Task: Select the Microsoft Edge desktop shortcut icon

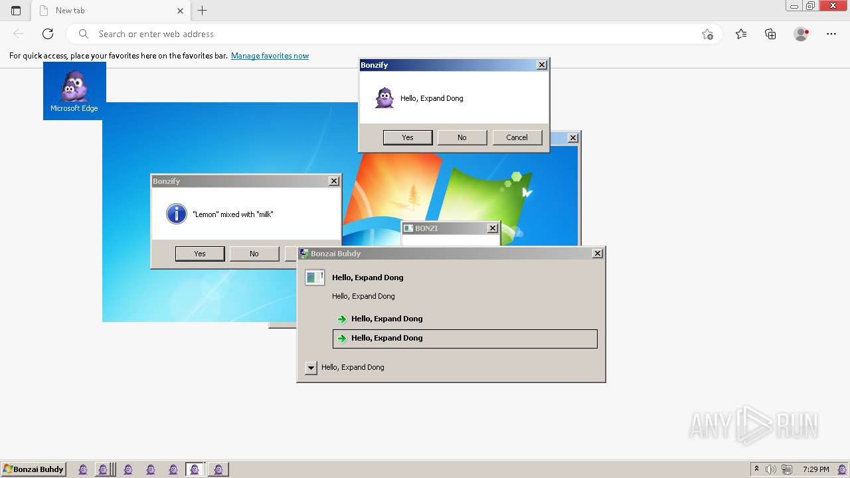Action: tap(74, 91)
